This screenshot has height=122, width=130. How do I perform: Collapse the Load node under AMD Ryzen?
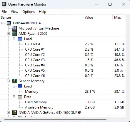pyautogui.click(x=14, y=39)
